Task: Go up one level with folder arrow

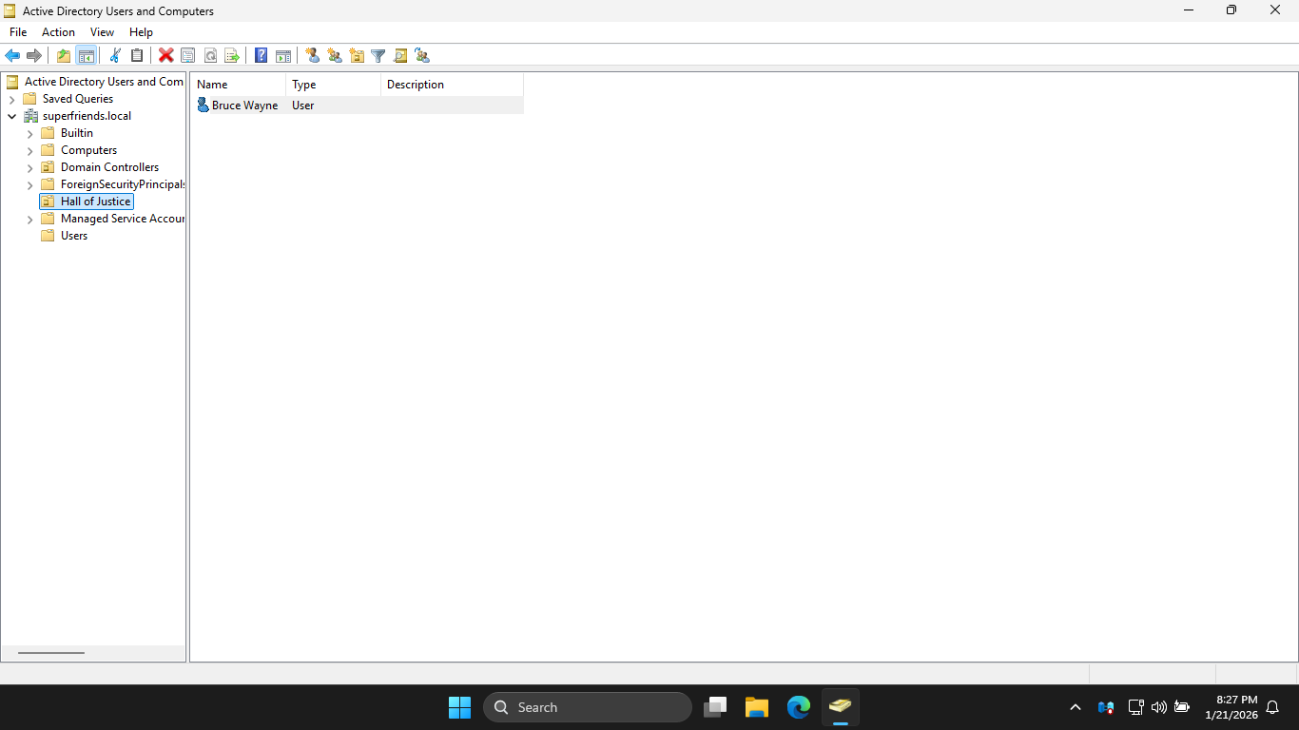Action: pyautogui.click(x=63, y=55)
